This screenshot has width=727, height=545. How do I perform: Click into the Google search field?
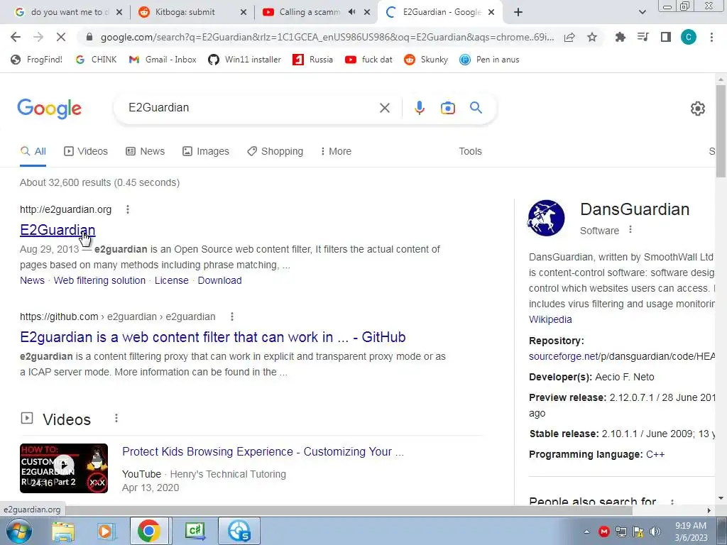[251, 108]
